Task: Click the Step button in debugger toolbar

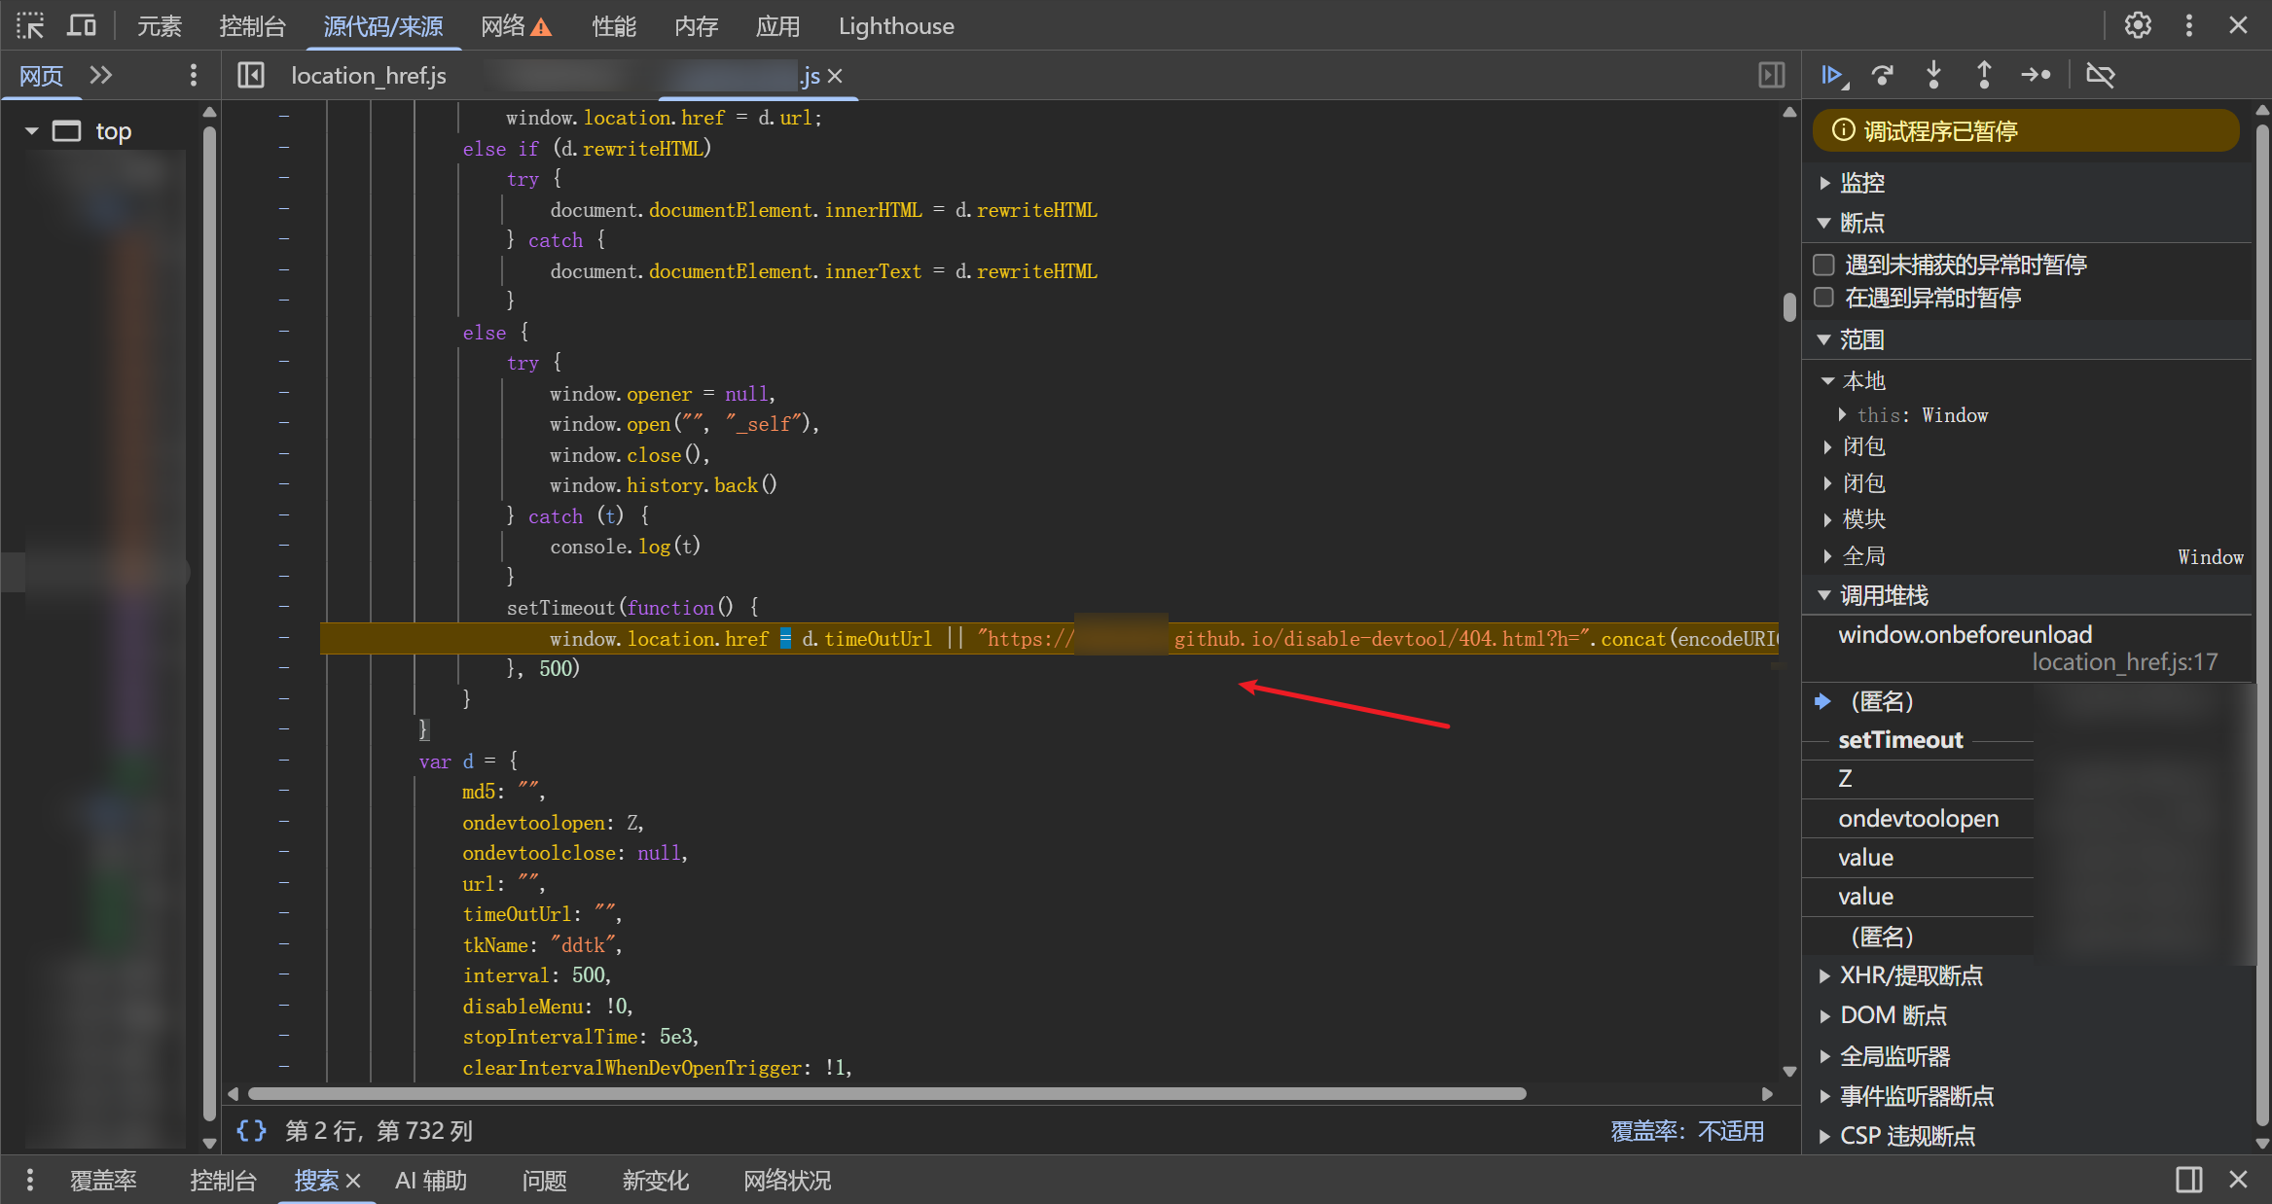Action: coord(2036,75)
